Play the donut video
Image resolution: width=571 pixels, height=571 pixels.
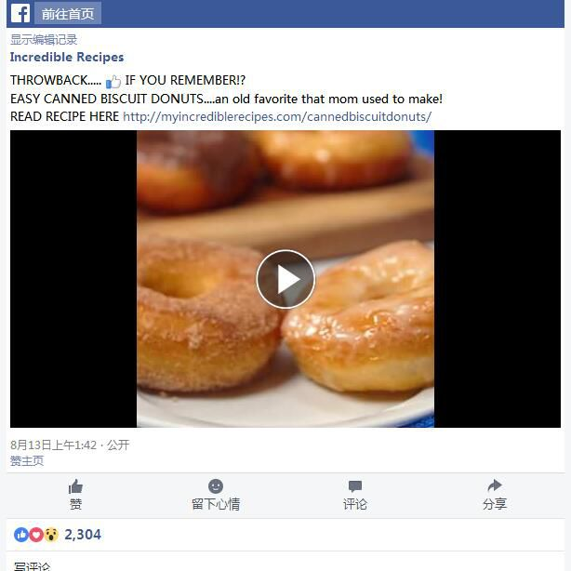point(285,279)
